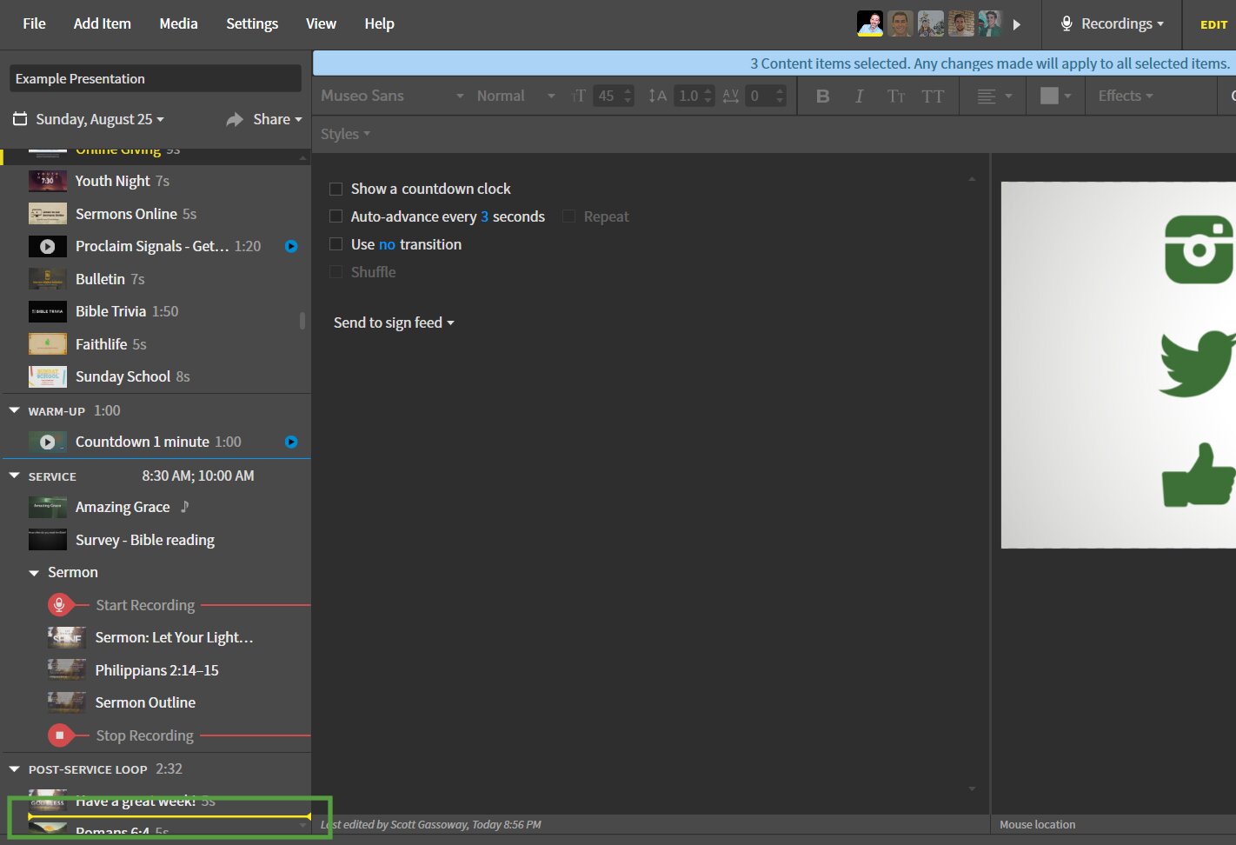Screen dimensions: 1236x845
Task: Change the auto-advance 3 seconds value
Action: click(484, 216)
